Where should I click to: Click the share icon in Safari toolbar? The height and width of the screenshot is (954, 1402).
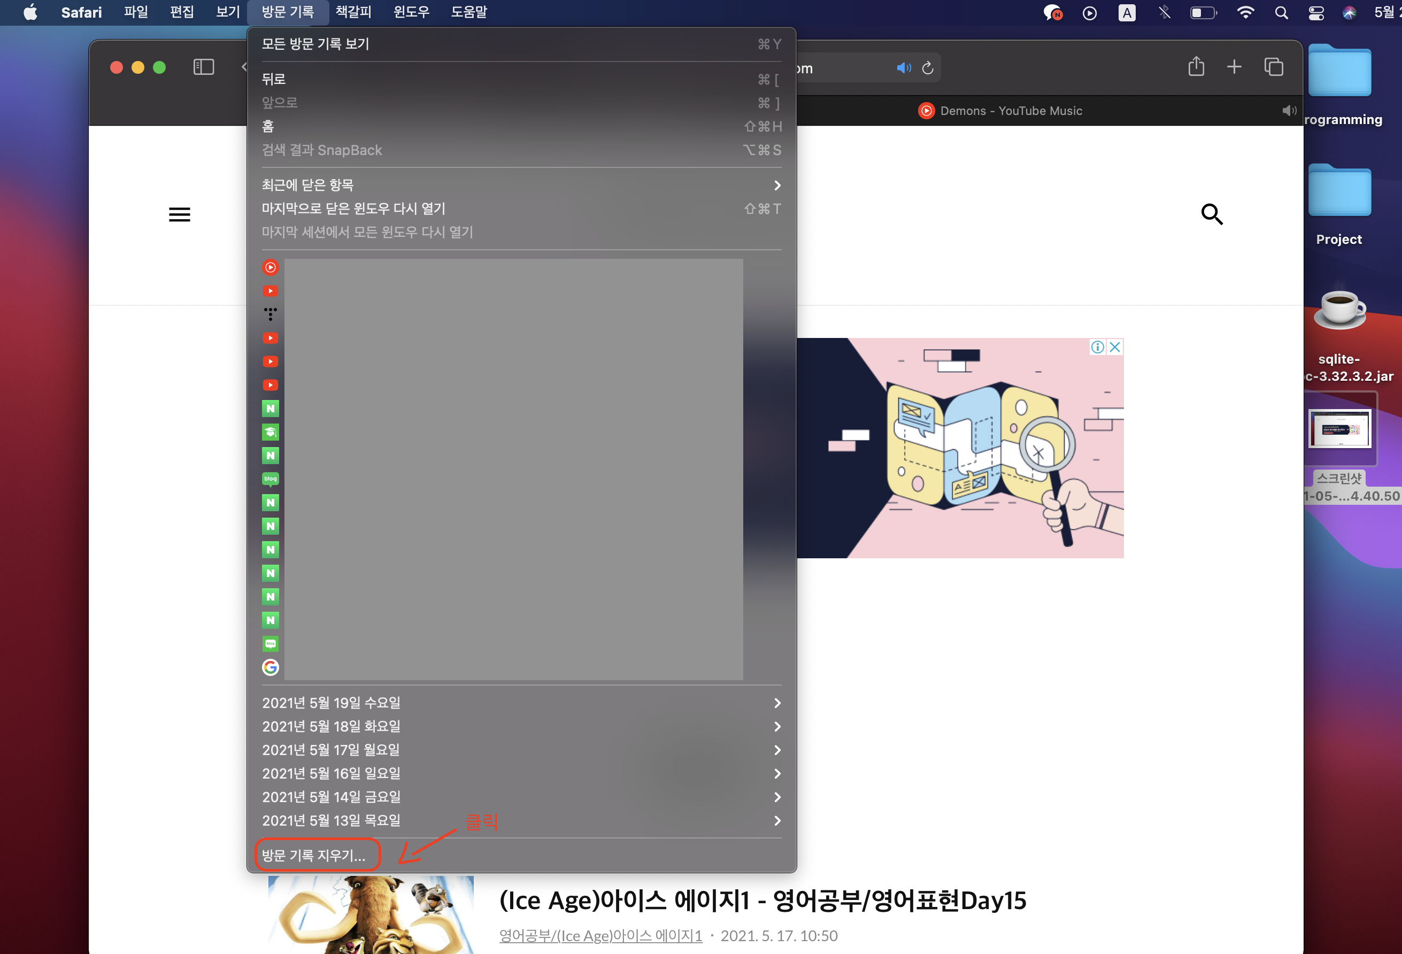tap(1196, 67)
